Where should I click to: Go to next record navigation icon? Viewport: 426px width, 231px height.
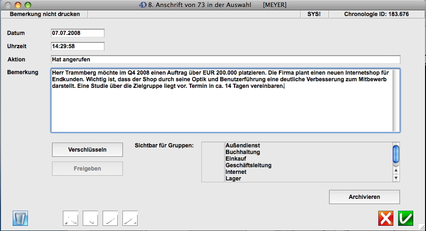click(x=110, y=218)
